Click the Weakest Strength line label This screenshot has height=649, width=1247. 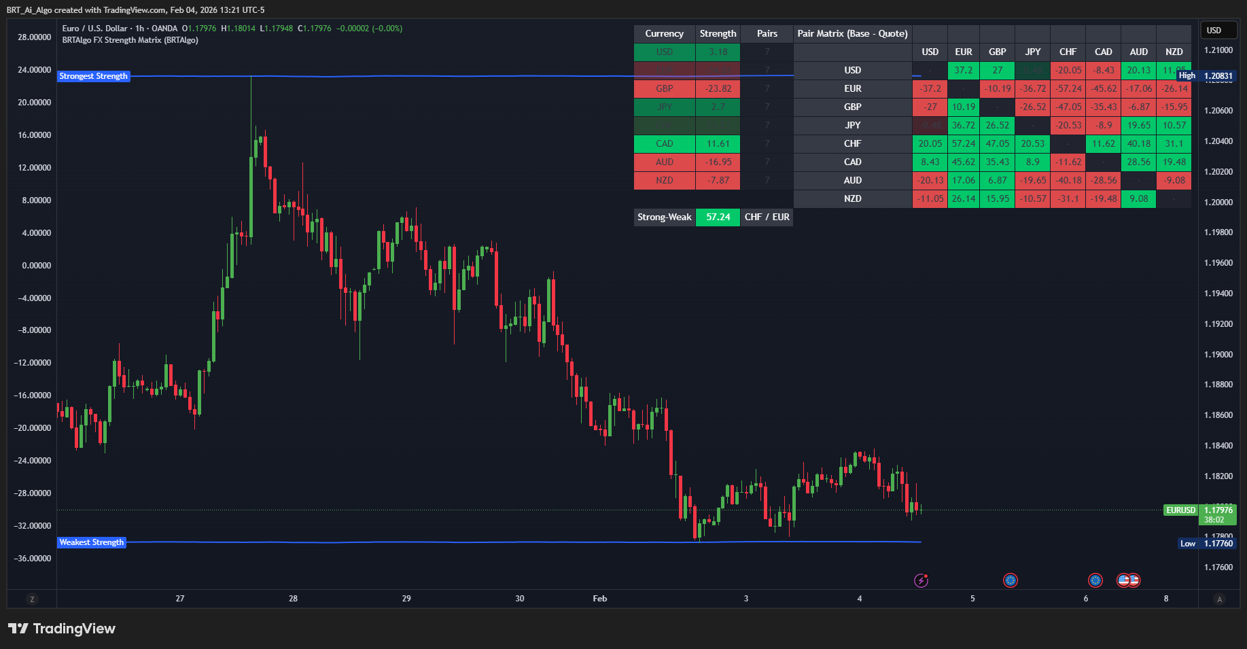coord(92,542)
